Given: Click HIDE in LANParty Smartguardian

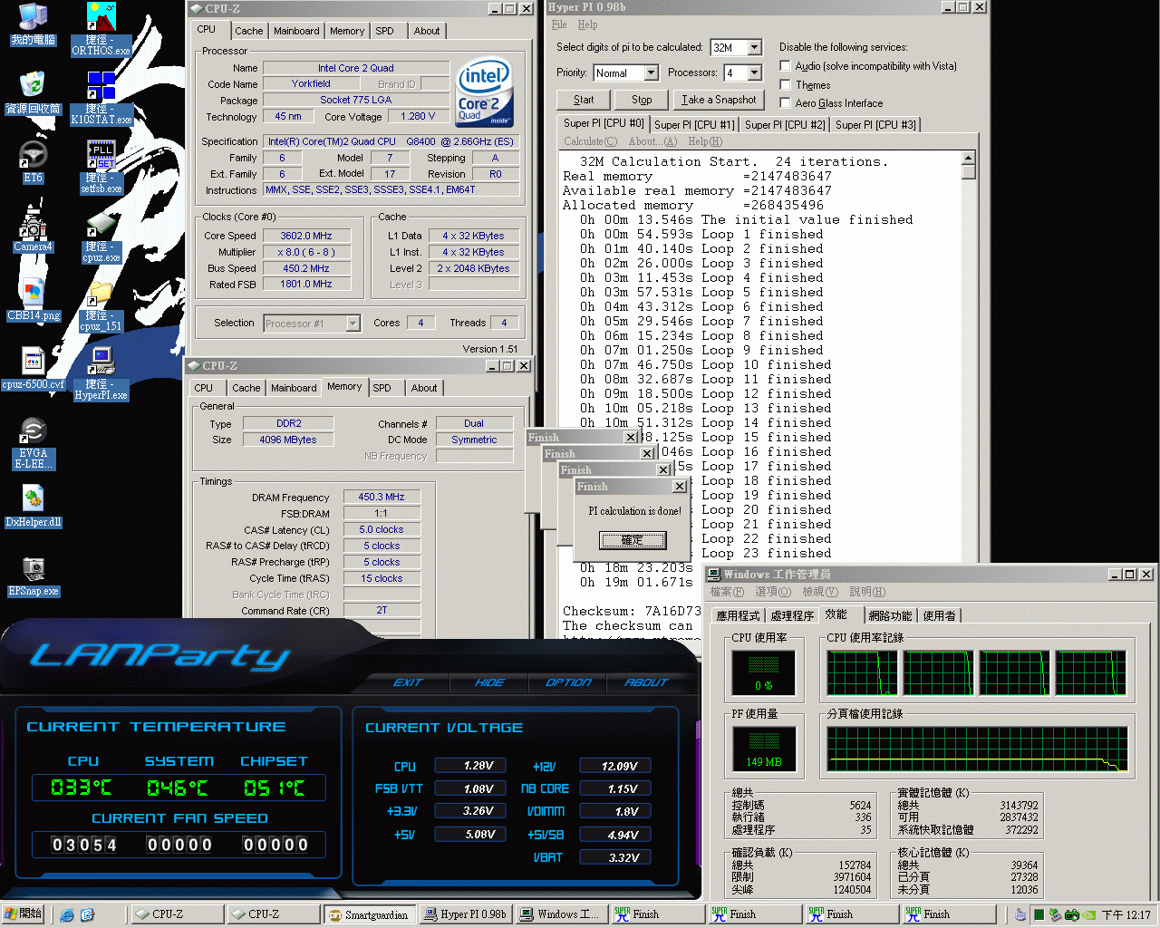Looking at the screenshot, I should [x=489, y=682].
